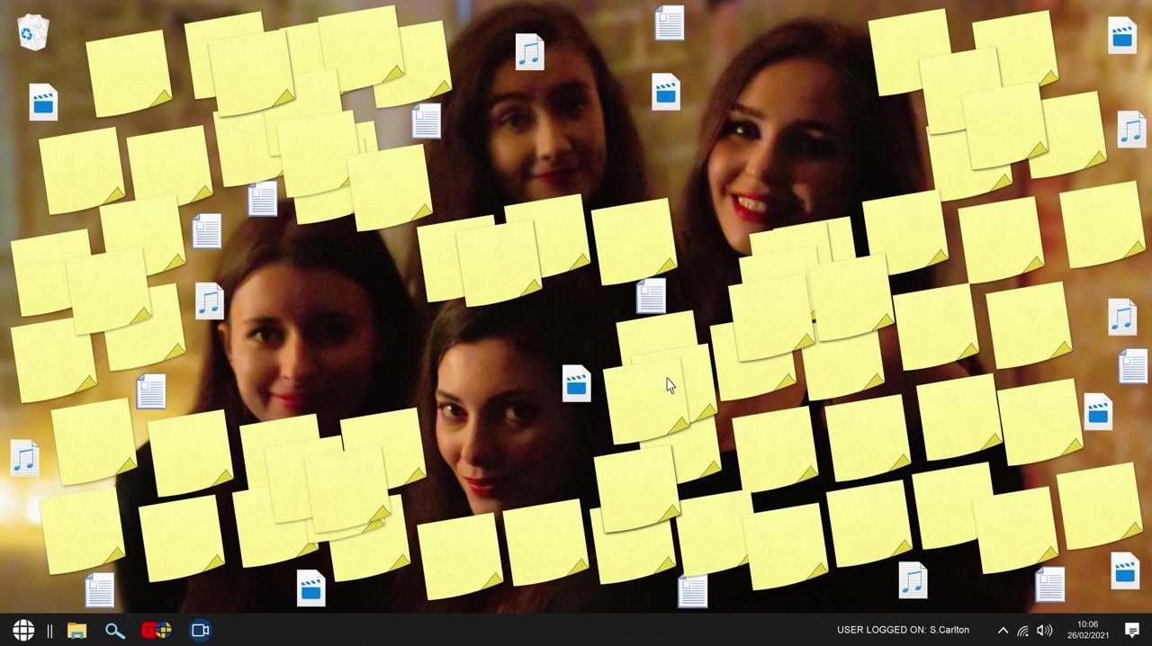Select the music file nearest the Start button
The image size is (1152, 646).
pyautogui.click(x=24, y=457)
